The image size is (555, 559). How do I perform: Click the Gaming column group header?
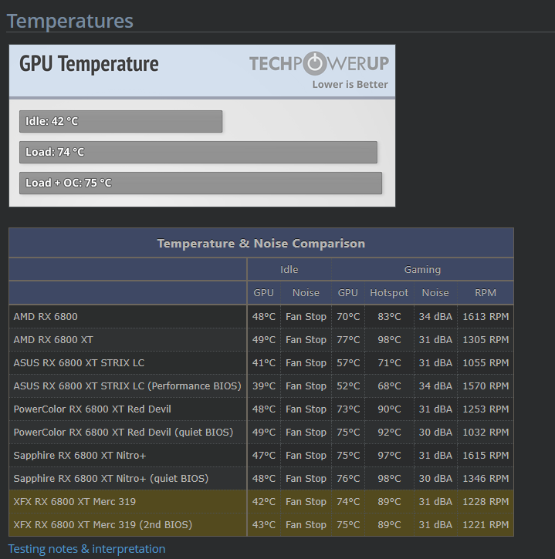click(x=422, y=270)
